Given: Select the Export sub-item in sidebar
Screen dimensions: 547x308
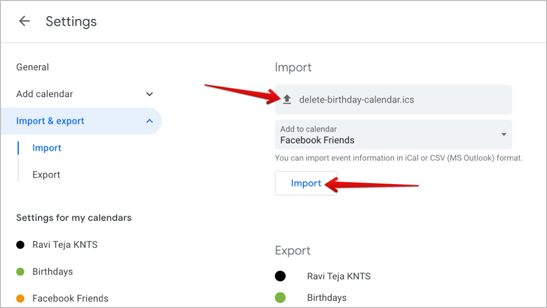Looking at the screenshot, I should click(x=46, y=175).
